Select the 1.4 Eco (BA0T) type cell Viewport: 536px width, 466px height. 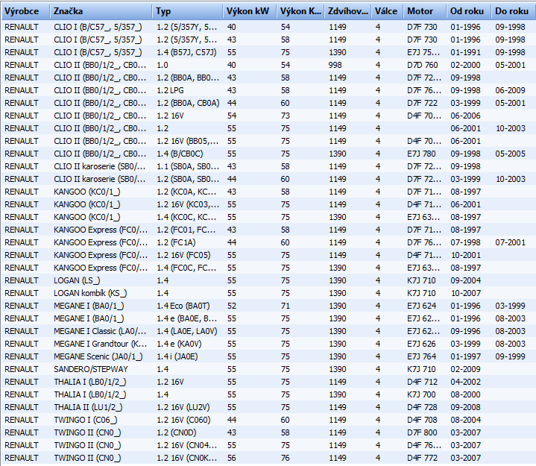[x=183, y=305]
